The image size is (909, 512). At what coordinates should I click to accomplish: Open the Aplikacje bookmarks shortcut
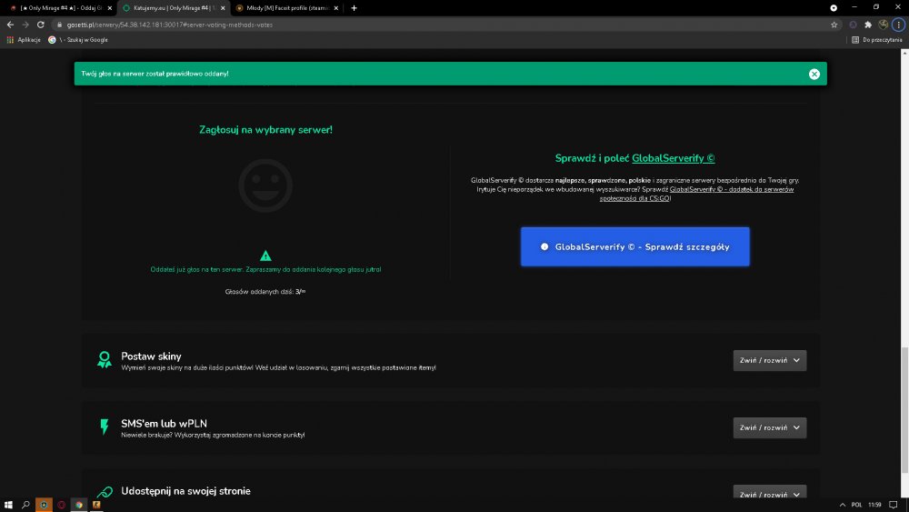24,40
